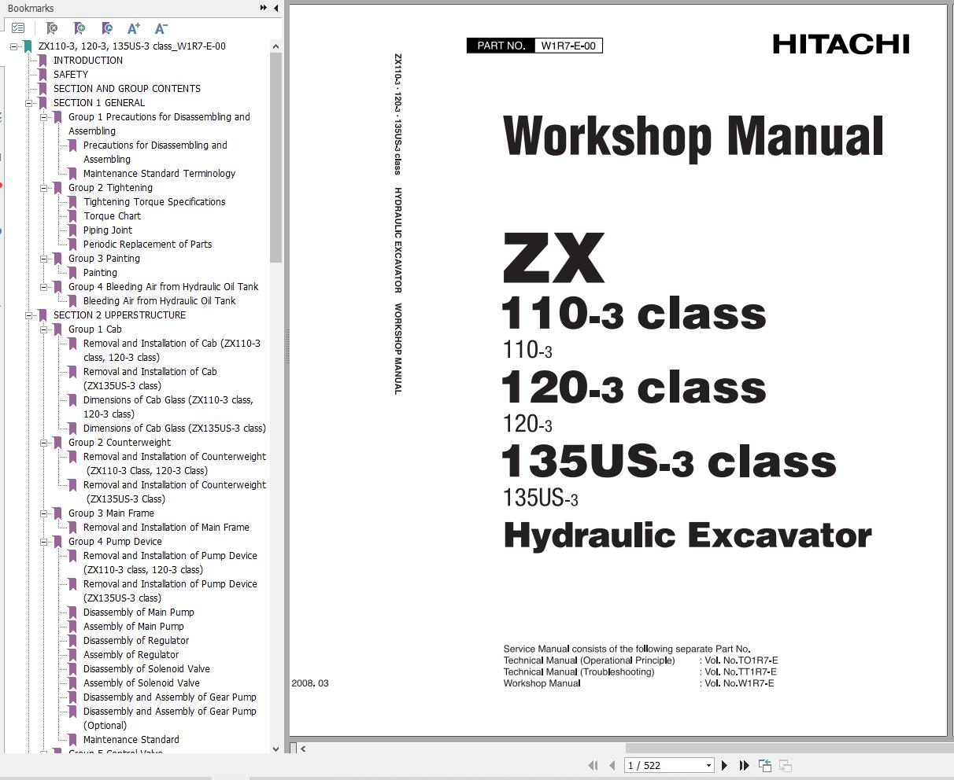Open the Torque Chart bookmark
This screenshot has width=954, height=780.
click(113, 216)
